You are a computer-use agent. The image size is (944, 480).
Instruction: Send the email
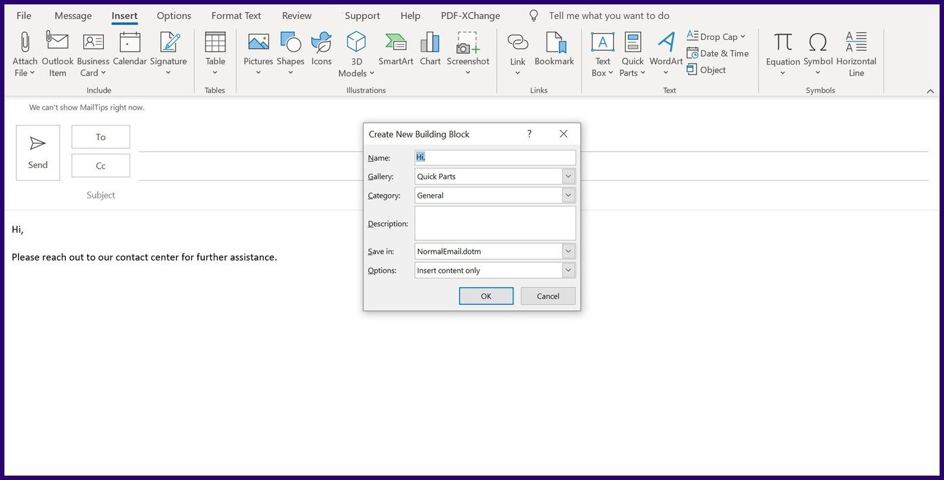coord(38,153)
